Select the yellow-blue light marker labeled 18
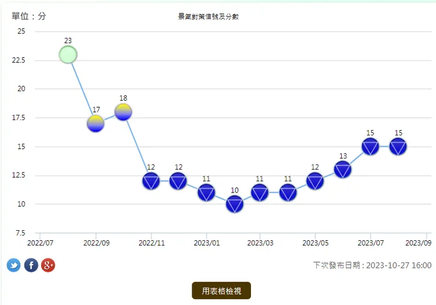 (x=123, y=112)
